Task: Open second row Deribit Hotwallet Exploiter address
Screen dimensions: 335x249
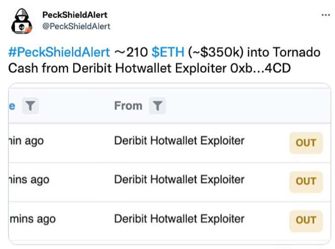Action: (179, 179)
